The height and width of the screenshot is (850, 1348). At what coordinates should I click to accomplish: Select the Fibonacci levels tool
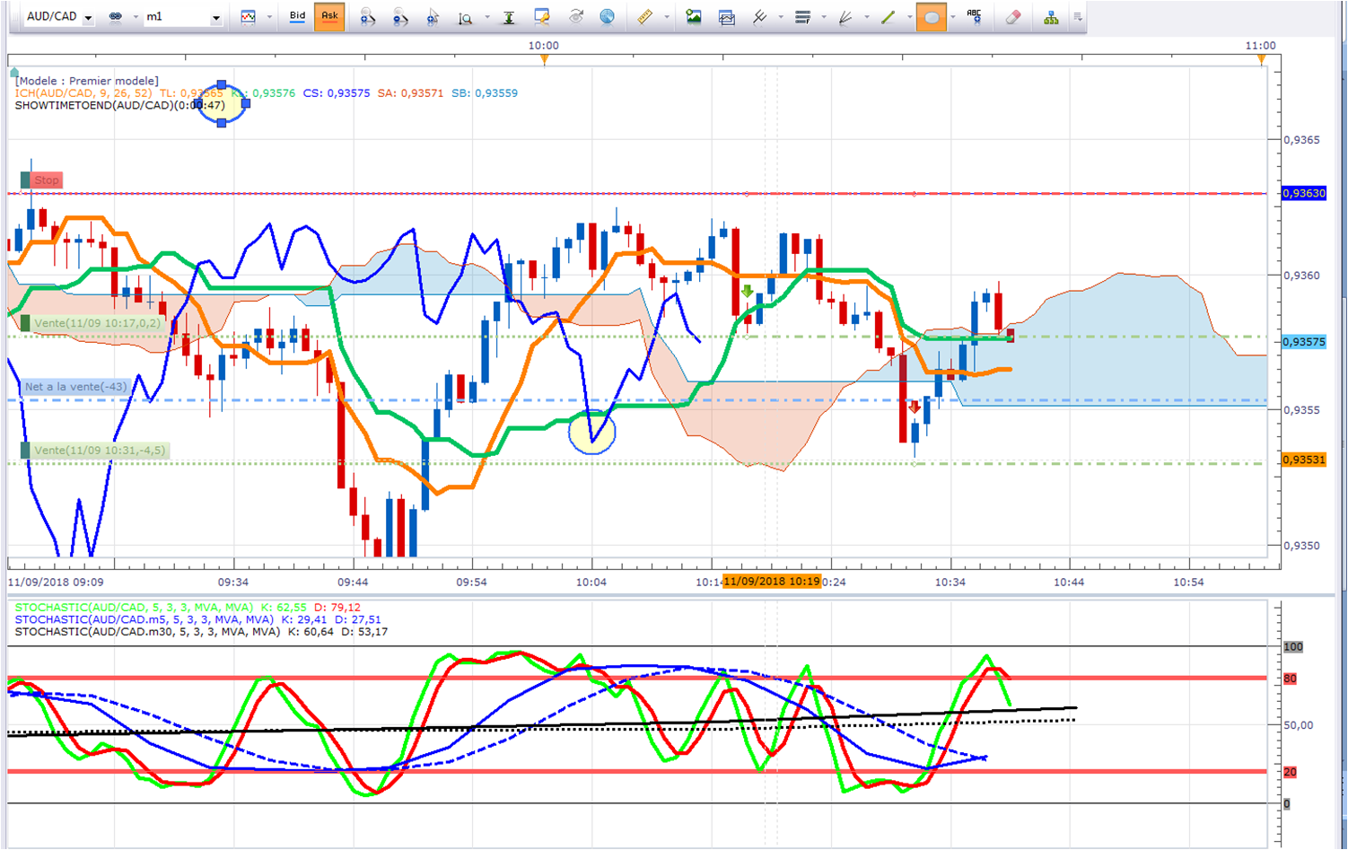click(802, 17)
